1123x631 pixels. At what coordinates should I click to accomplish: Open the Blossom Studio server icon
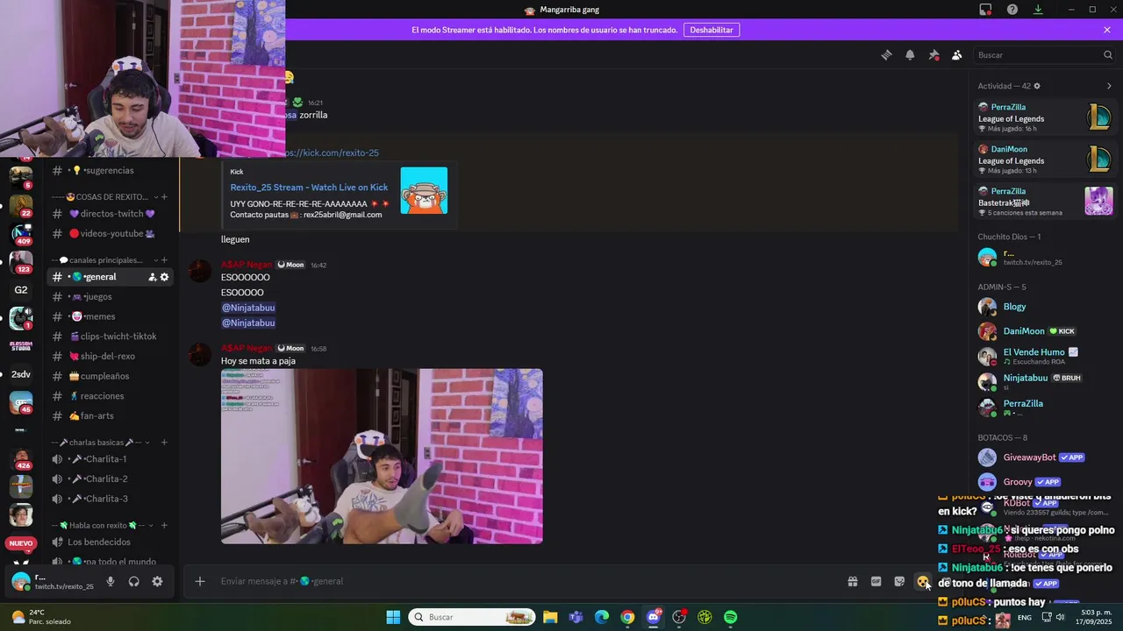click(x=21, y=346)
